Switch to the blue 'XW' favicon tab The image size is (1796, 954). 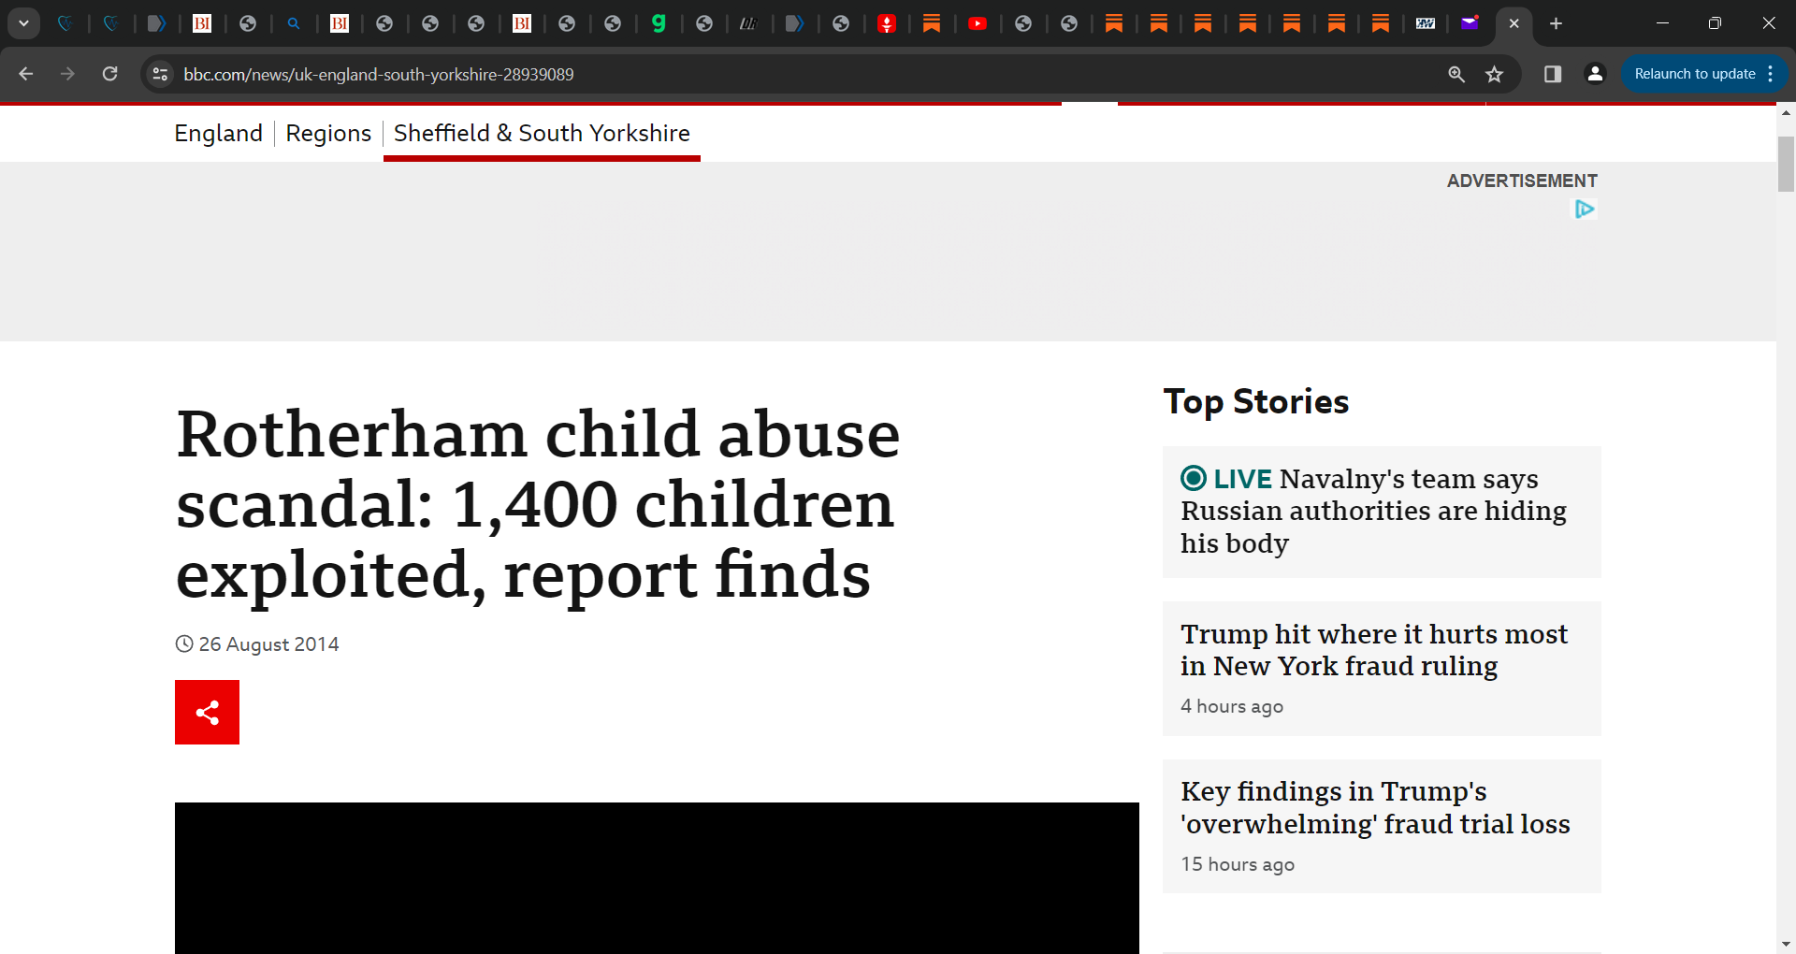coord(1425,23)
